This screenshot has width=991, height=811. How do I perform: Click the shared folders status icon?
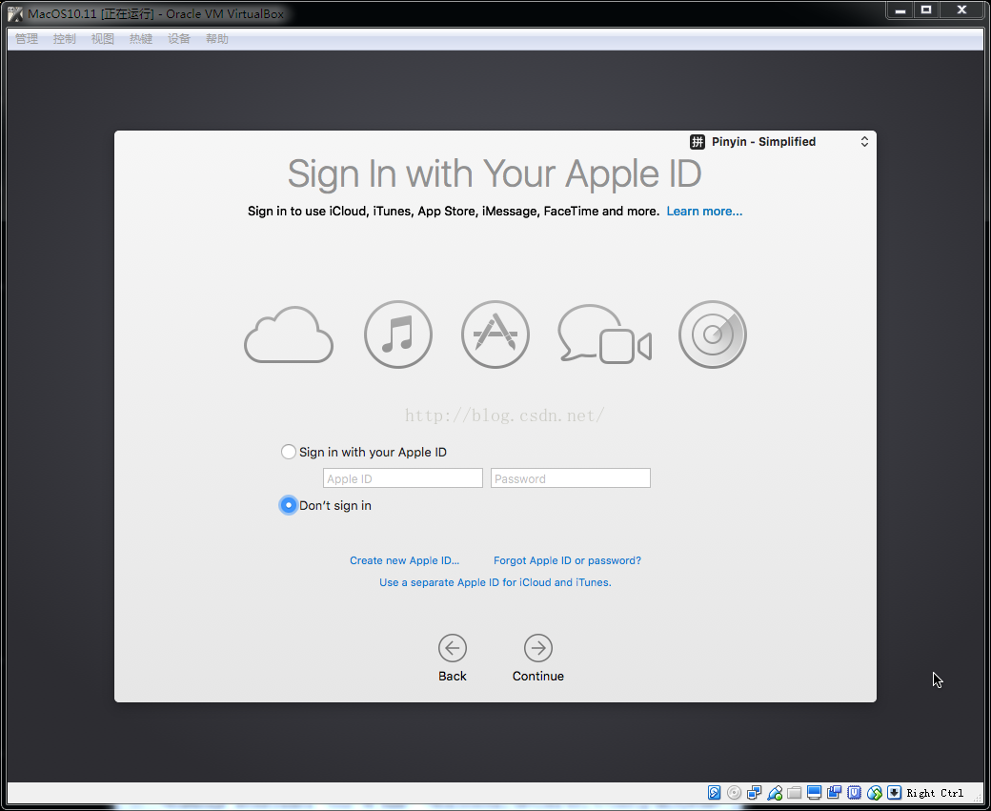[795, 793]
